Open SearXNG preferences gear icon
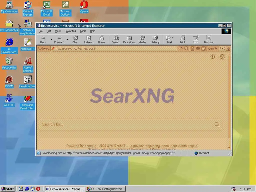The height and width of the screenshot is (192, 256). pos(222,57)
